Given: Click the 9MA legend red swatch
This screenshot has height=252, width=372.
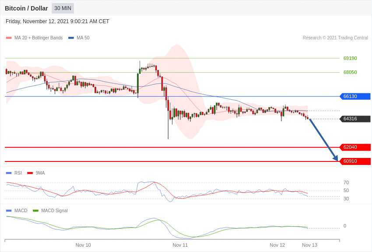Looking at the screenshot, I should pos(30,173).
